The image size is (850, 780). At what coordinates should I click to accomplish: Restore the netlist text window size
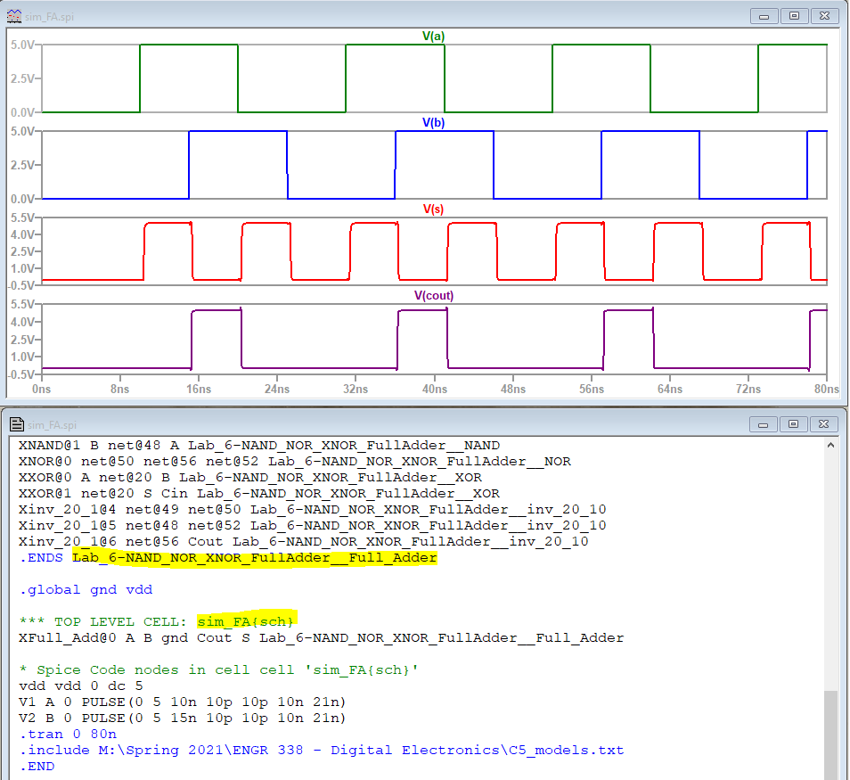pos(793,424)
